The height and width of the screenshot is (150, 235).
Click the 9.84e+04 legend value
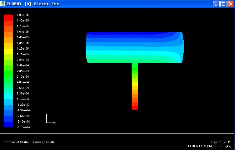(23, 60)
